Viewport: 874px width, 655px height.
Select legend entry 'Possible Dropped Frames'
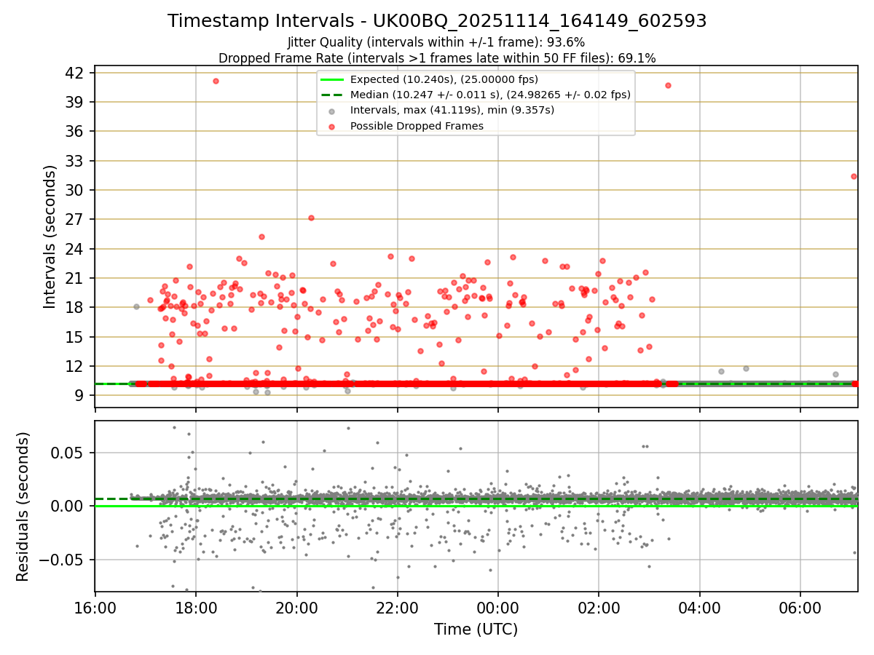pos(417,126)
